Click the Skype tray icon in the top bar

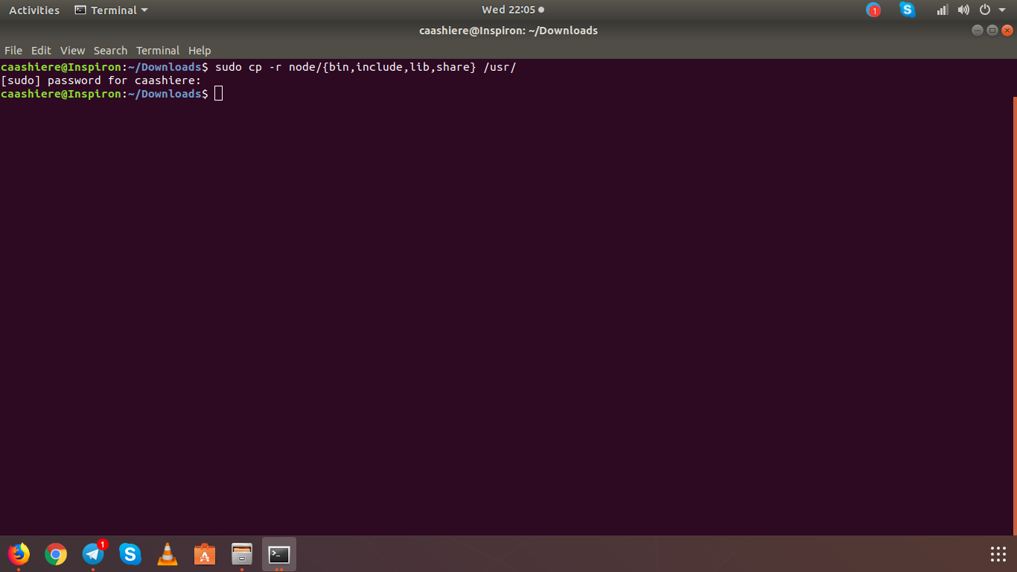coord(907,10)
